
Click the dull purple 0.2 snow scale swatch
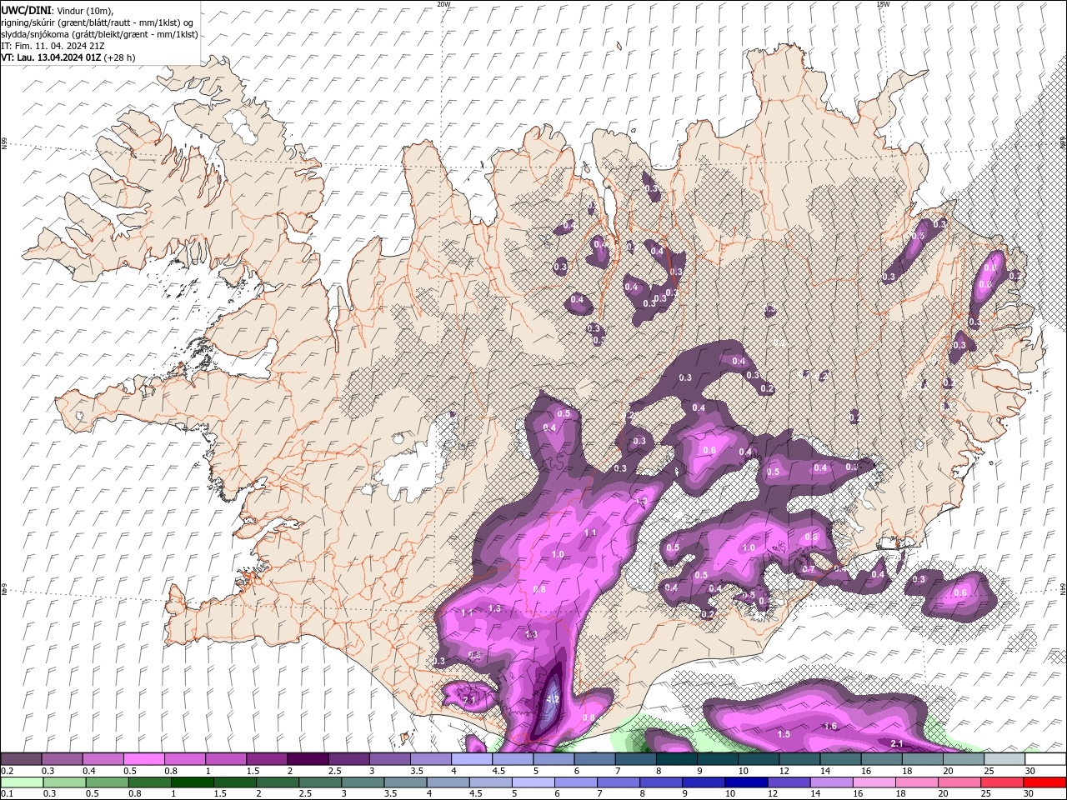coord(21,759)
